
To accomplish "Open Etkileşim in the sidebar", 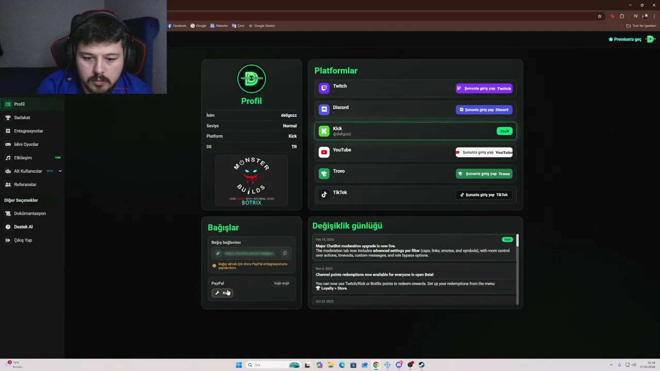I will tap(32, 158).
